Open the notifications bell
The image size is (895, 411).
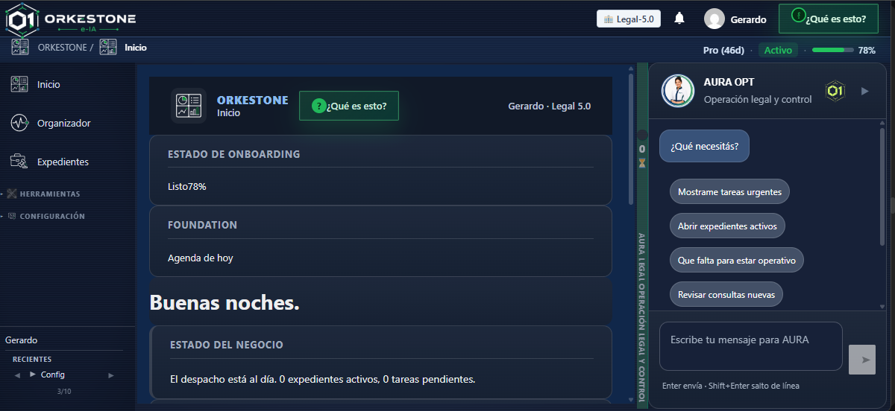click(679, 19)
